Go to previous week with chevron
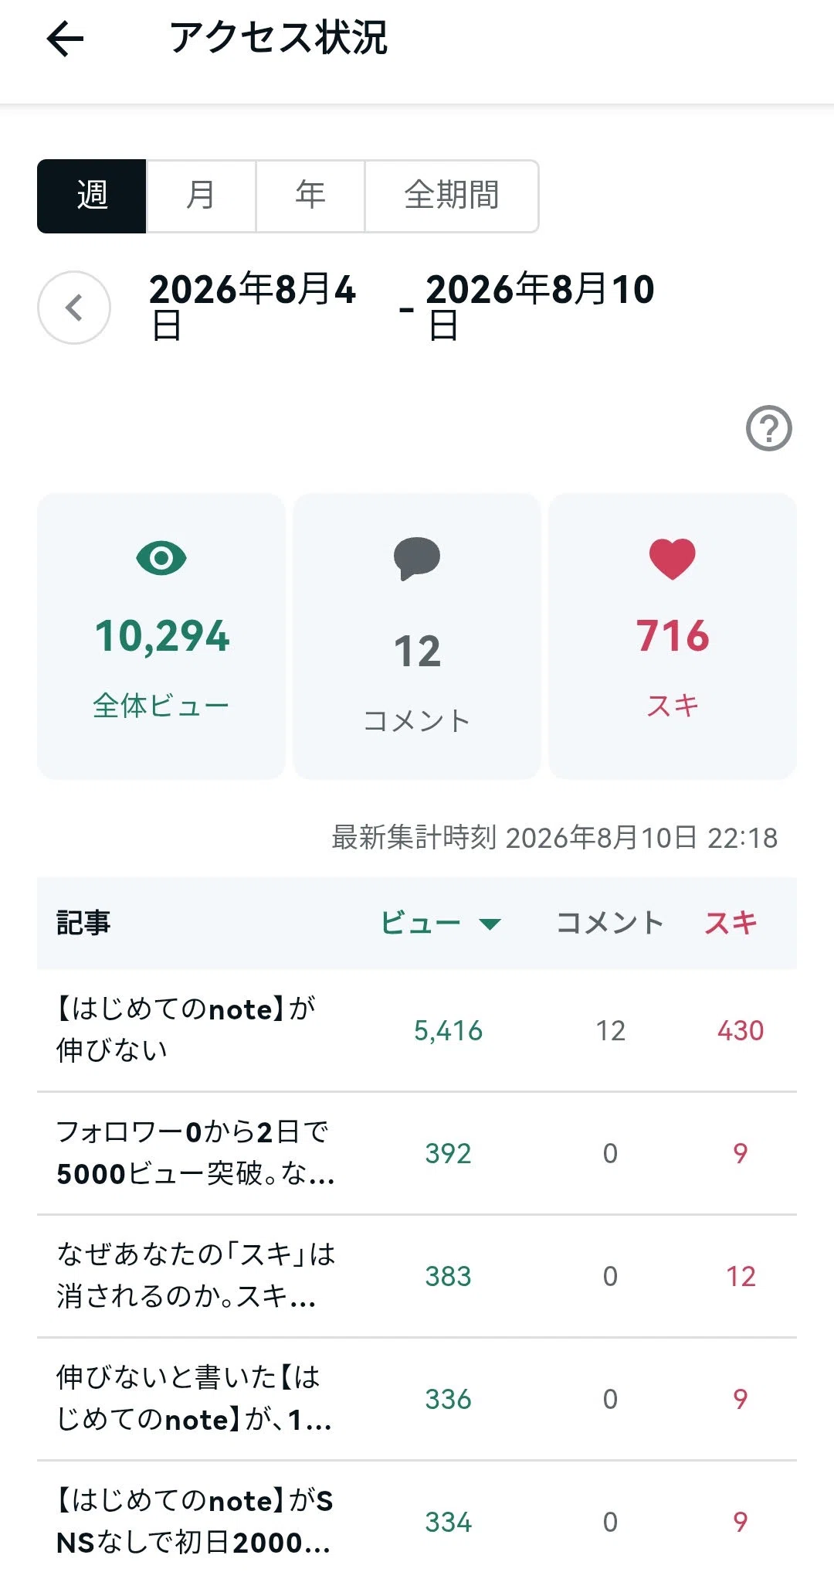 pyautogui.click(x=74, y=308)
